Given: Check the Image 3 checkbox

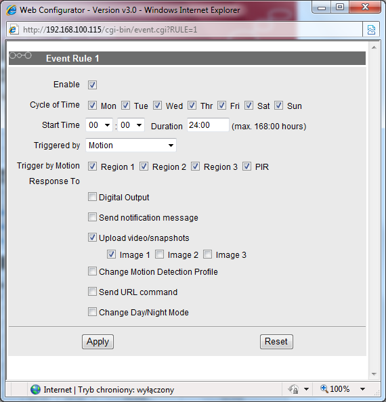Looking at the screenshot, I should [x=207, y=254].
